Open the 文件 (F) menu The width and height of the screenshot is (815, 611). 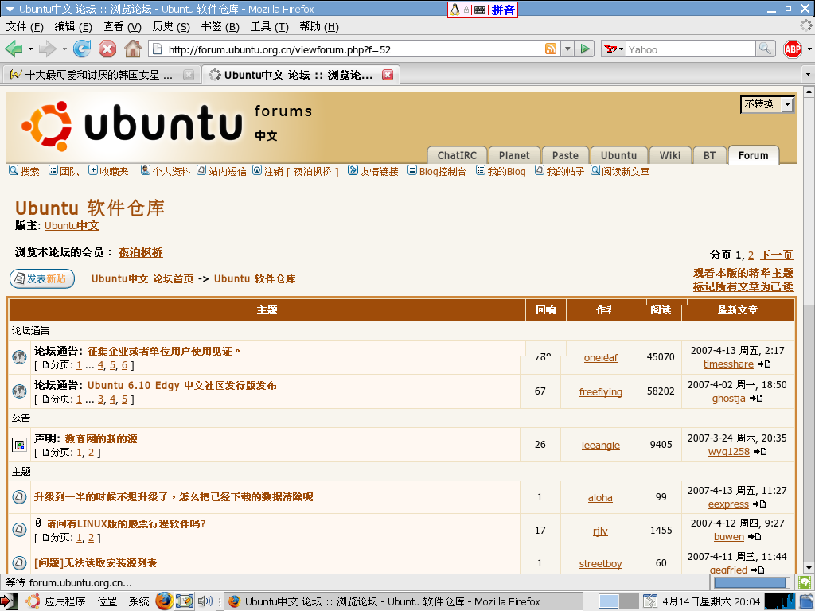pos(25,26)
